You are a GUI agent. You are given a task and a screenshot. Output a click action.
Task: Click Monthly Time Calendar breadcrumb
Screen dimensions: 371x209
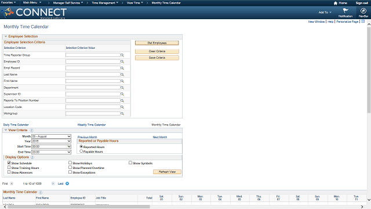coord(166,3)
